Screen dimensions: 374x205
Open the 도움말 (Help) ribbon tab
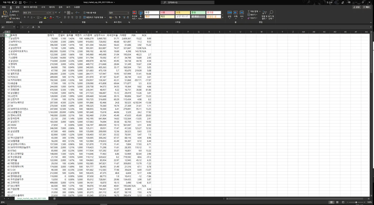click(77, 7)
